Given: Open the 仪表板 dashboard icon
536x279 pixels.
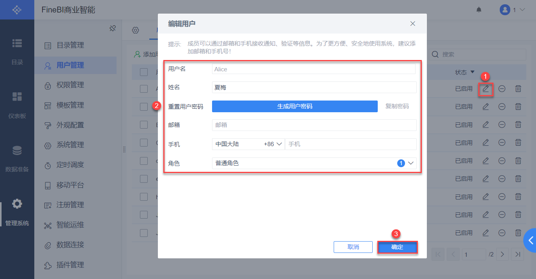Looking at the screenshot, I should pyautogui.click(x=17, y=97).
